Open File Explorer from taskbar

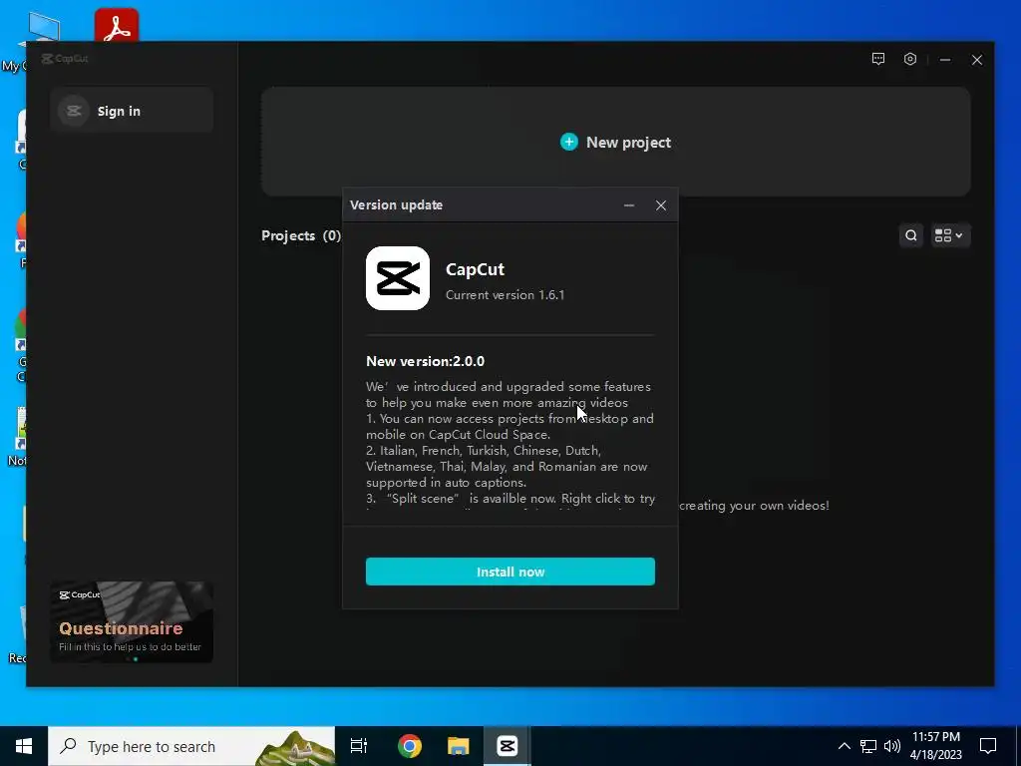coord(459,746)
